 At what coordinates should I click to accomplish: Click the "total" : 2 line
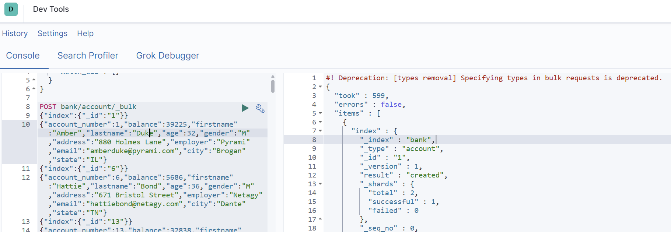393,193
